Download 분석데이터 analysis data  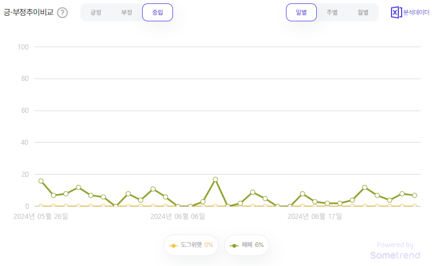click(x=416, y=12)
